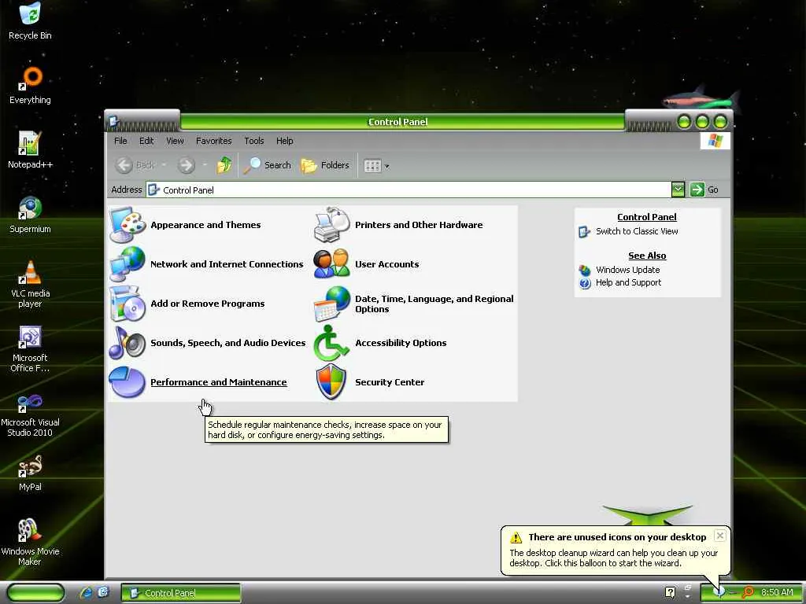
Task: Click the Date, Time, Language calendar globe icon
Action: (331, 304)
